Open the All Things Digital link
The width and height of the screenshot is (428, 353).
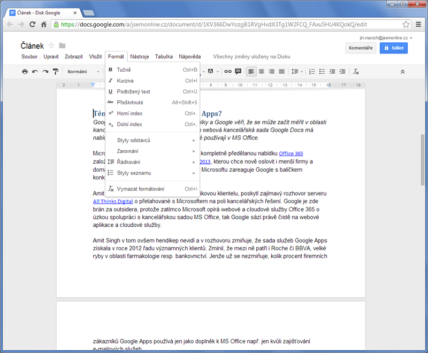pos(113,202)
